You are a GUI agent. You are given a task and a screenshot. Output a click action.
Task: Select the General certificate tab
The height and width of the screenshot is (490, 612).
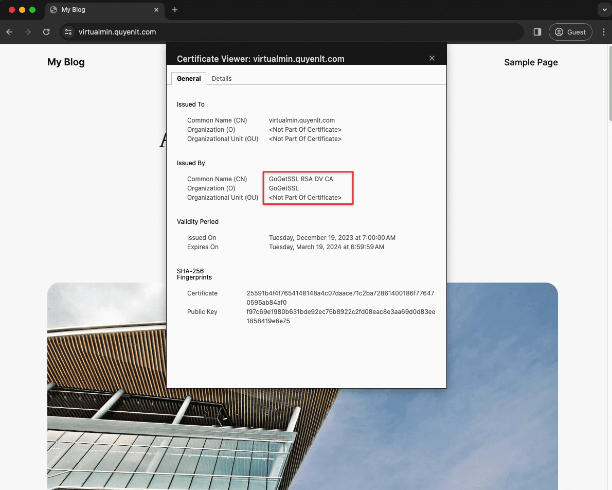point(189,79)
